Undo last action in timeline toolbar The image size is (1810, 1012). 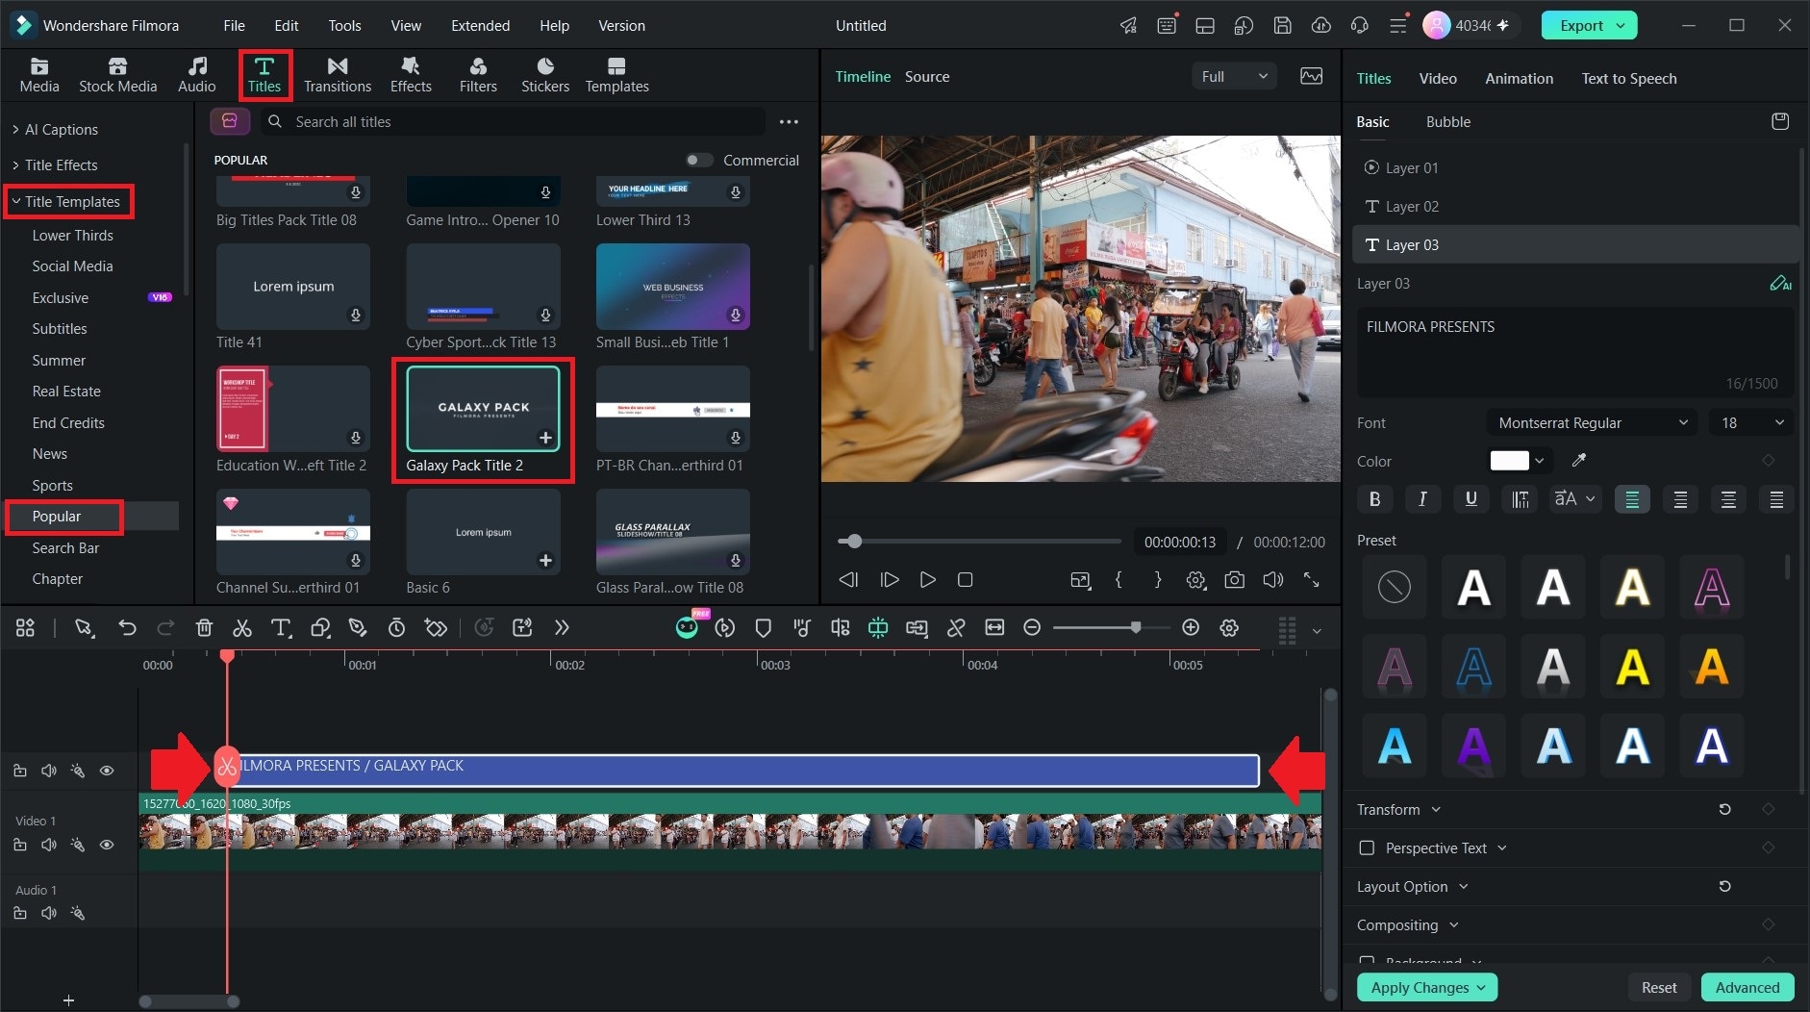[x=127, y=628]
